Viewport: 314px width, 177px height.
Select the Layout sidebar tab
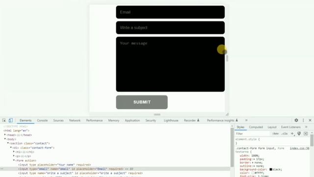[272, 127]
